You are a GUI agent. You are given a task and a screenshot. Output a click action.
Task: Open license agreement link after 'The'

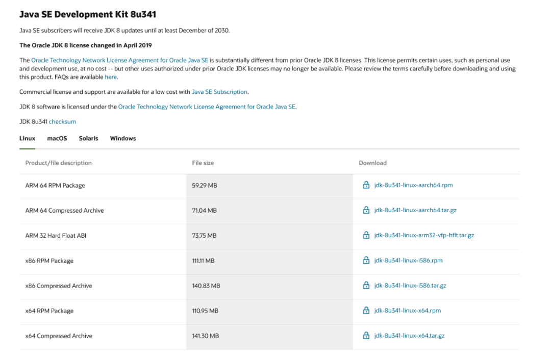[120, 61]
